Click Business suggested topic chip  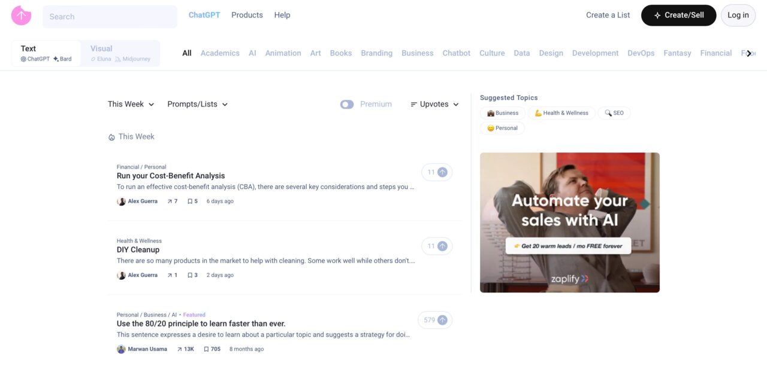(x=503, y=113)
